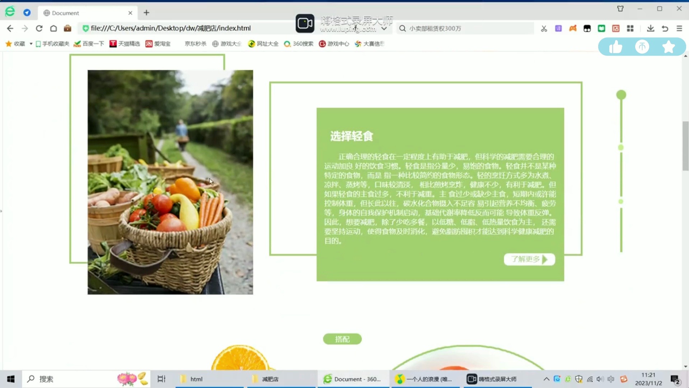The width and height of the screenshot is (689, 388).
Task: Click the browser back arrow
Action: click(x=10, y=28)
